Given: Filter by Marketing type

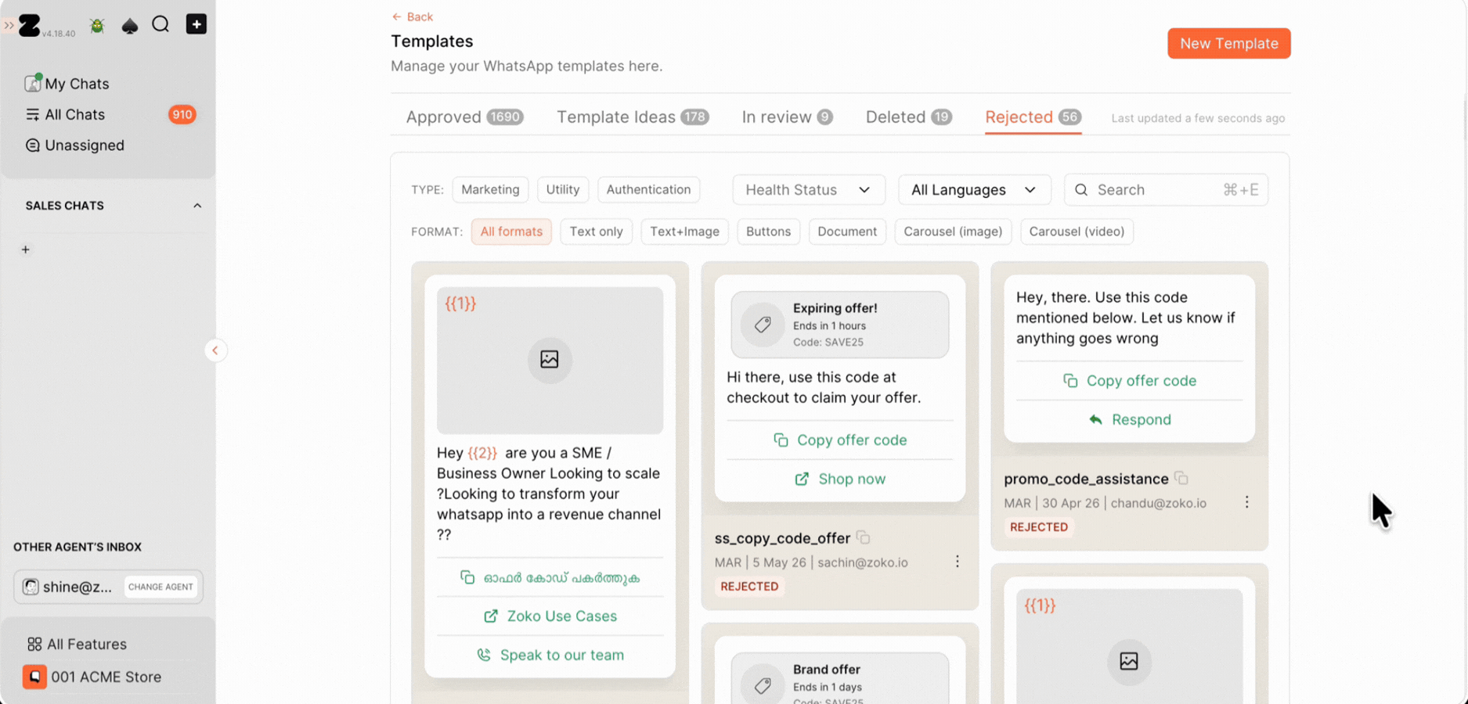Looking at the screenshot, I should [490, 189].
